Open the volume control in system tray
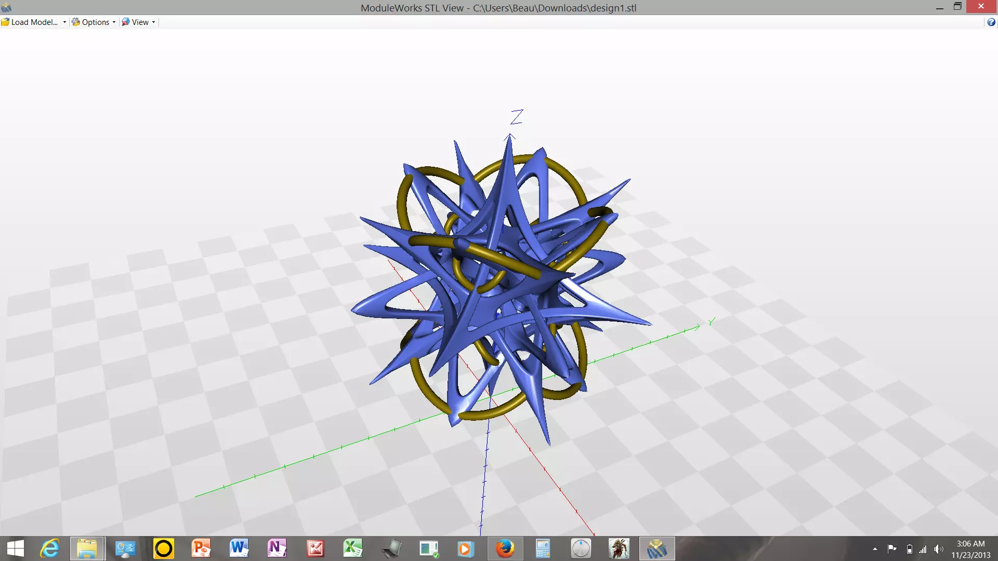The image size is (998, 561). 938,549
